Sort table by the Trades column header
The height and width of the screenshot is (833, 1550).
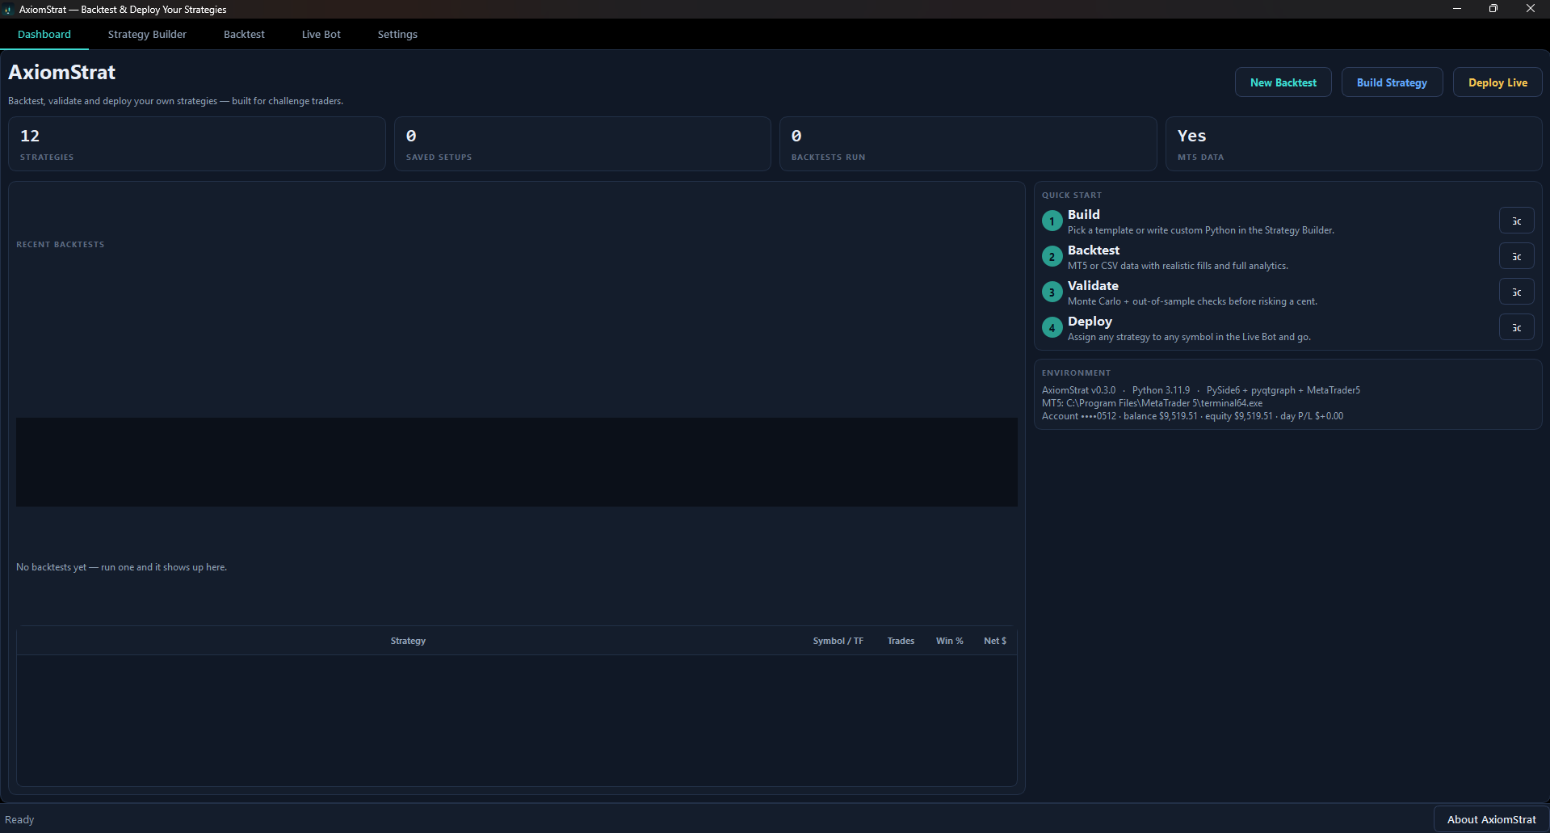point(901,641)
